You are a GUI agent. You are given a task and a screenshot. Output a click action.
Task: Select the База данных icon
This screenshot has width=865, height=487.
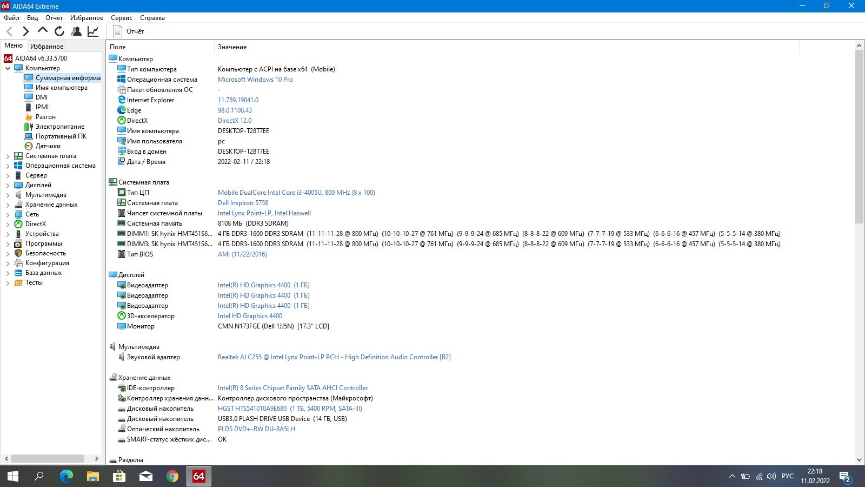[18, 273]
